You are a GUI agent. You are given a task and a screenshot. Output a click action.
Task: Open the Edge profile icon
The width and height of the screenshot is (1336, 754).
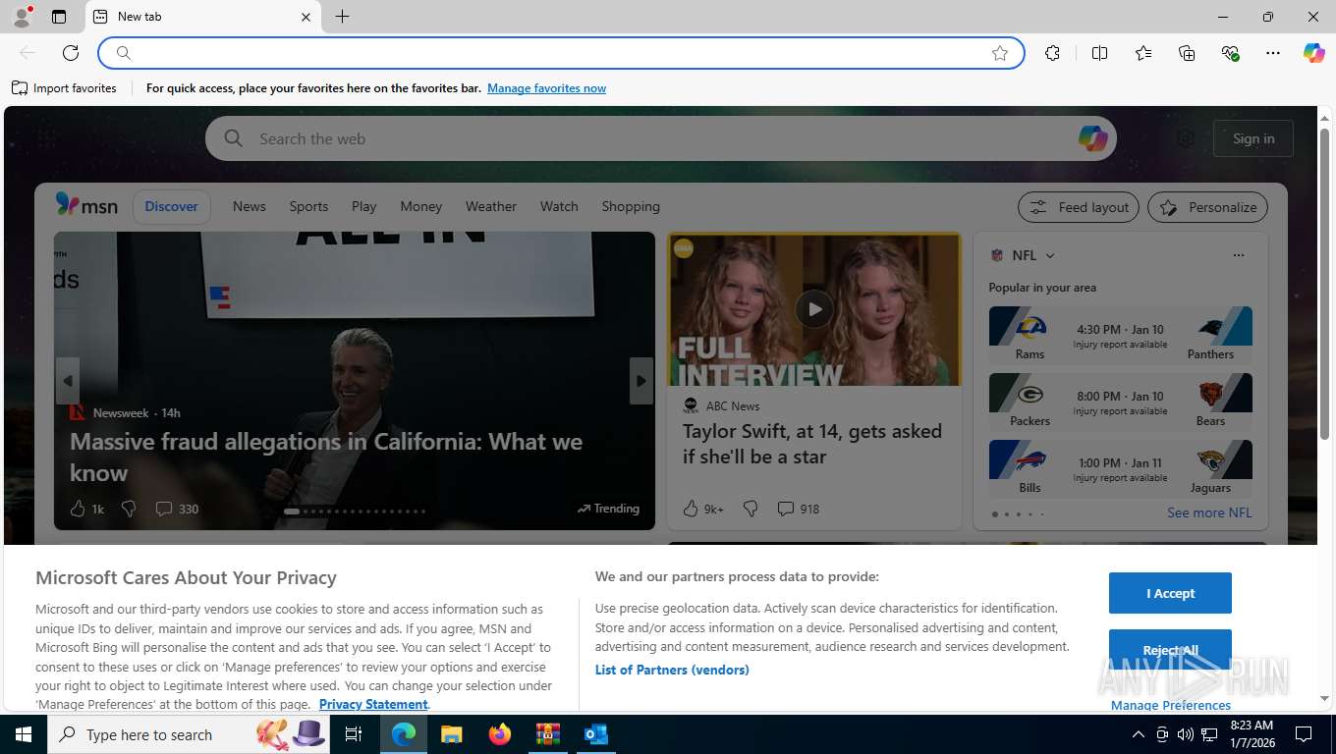tap(22, 17)
